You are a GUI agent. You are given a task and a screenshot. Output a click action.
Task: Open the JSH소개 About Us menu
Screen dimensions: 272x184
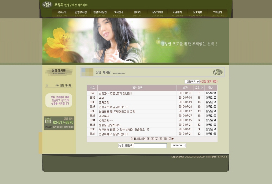point(62,14)
